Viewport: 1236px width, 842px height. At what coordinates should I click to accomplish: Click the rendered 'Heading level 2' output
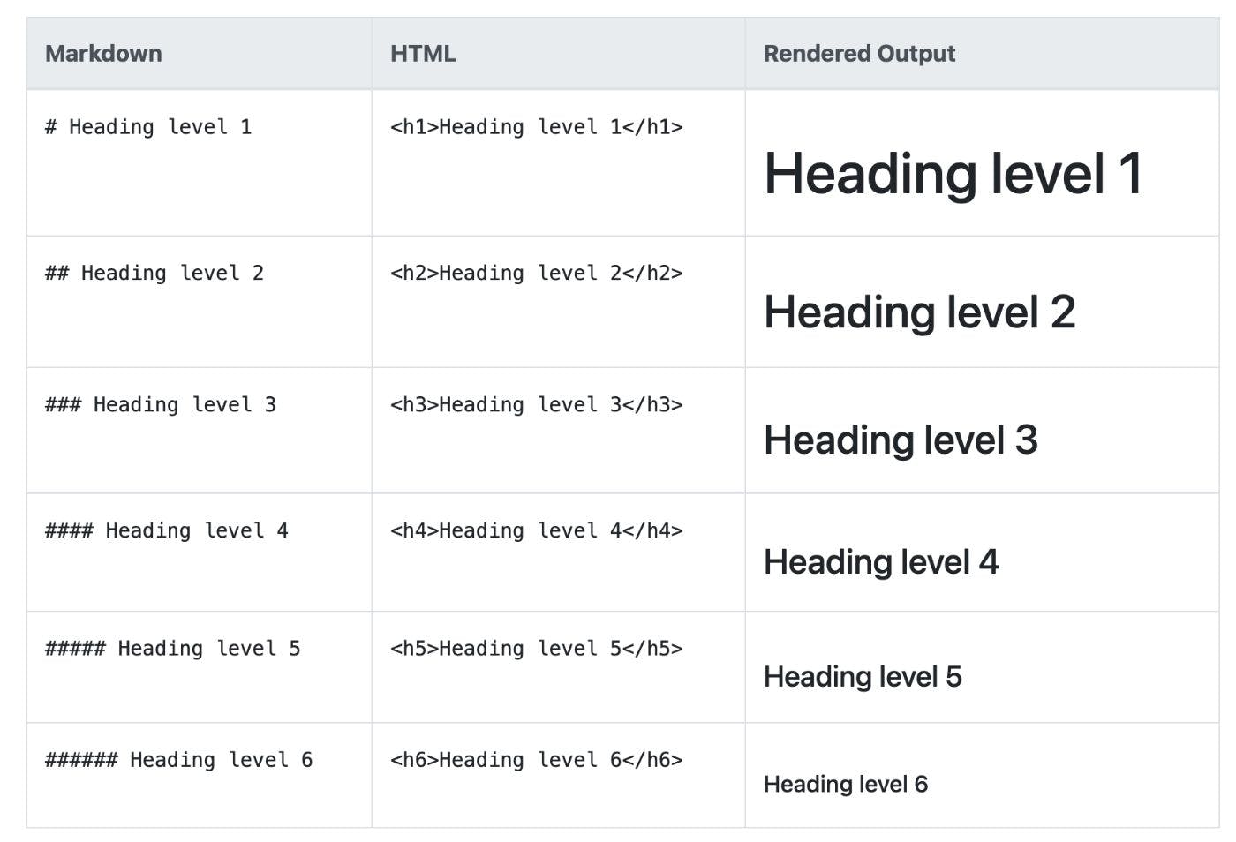pyautogui.click(x=921, y=311)
